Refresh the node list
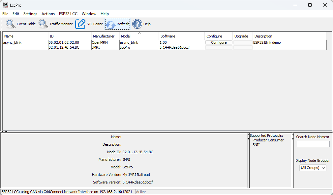The width and height of the screenshot is (333, 195). (117, 24)
